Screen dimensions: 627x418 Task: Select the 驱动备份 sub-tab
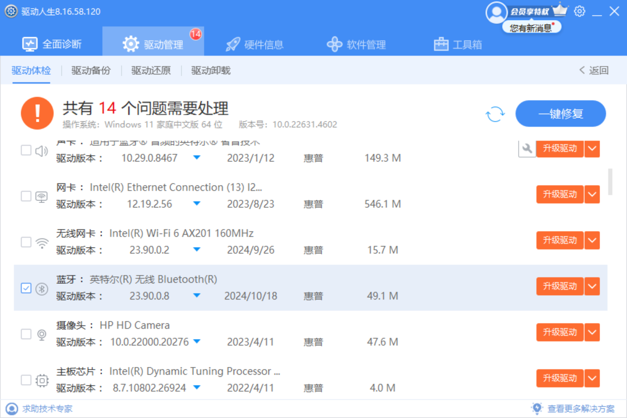click(x=91, y=71)
